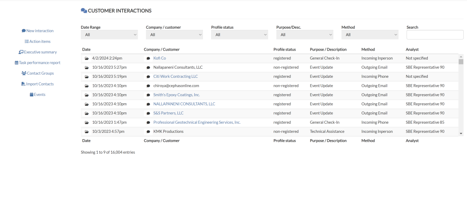Open the Company / customer filter dropdown
The image size is (467, 201).
(x=174, y=35)
